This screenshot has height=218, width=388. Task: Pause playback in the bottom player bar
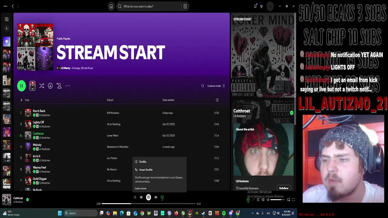149,197
